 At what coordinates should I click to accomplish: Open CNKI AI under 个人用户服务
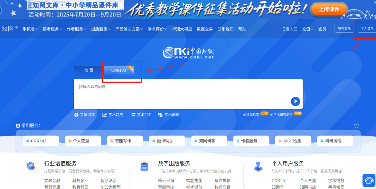pos(279,181)
